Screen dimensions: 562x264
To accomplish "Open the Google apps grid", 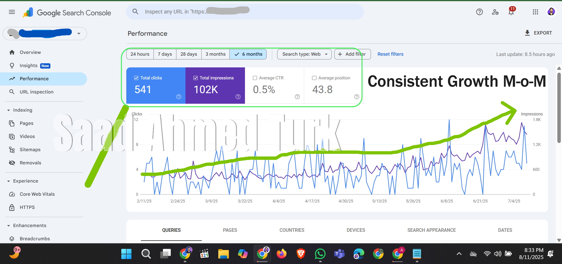I will tap(535, 12).
